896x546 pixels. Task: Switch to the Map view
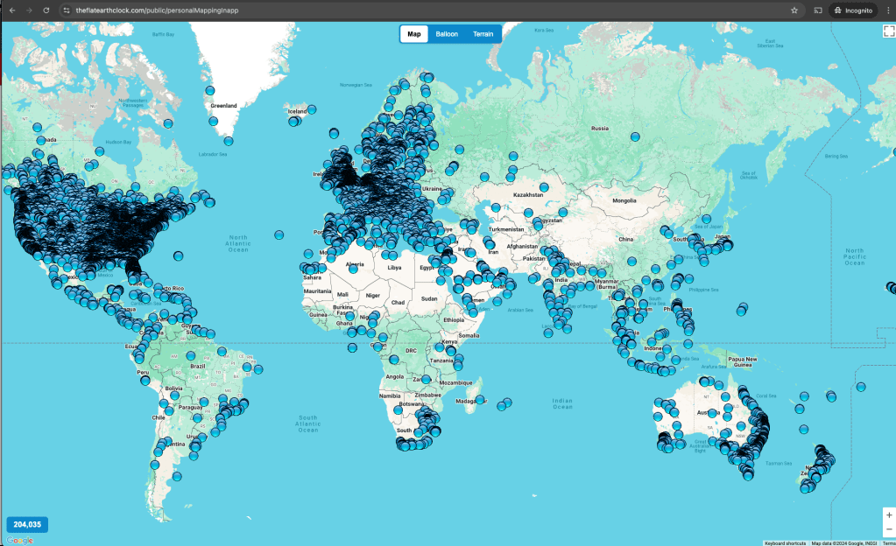click(x=414, y=34)
